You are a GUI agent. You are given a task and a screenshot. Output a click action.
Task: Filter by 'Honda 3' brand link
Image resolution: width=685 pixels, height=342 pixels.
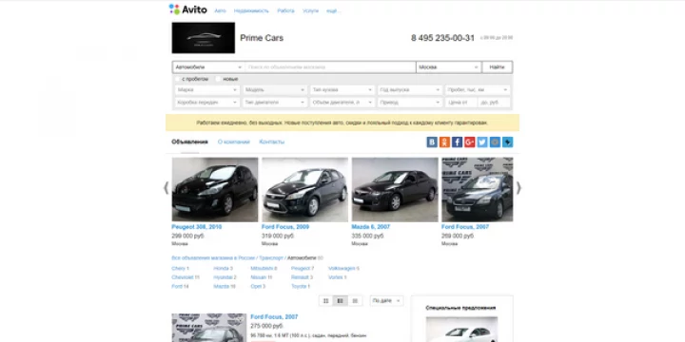point(224,268)
